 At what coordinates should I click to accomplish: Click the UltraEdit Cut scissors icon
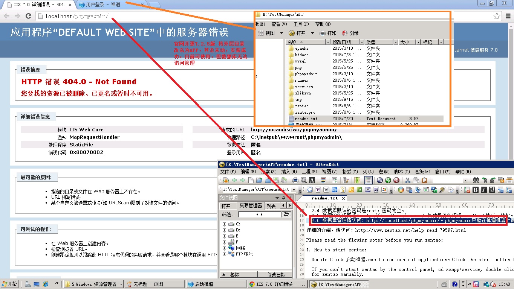coord(408,181)
